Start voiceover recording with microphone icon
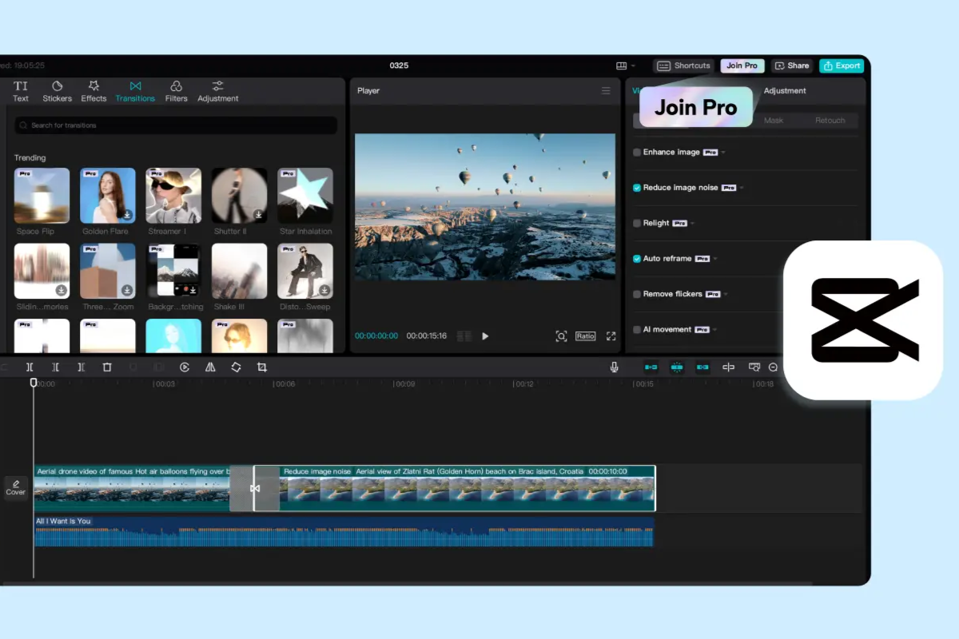Image resolution: width=959 pixels, height=639 pixels. pos(614,367)
